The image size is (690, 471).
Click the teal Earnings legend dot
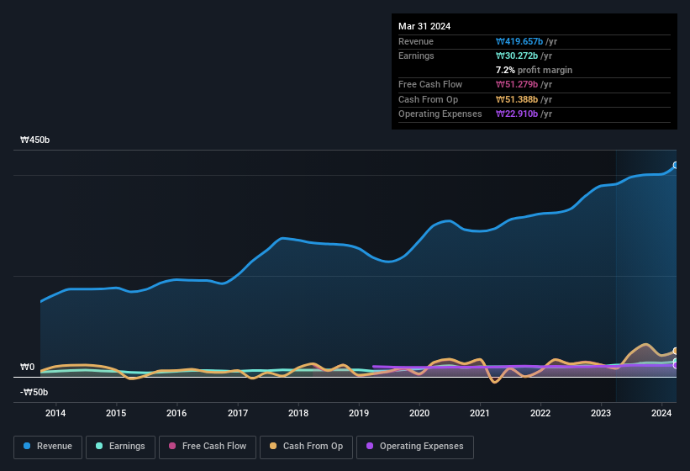point(100,447)
